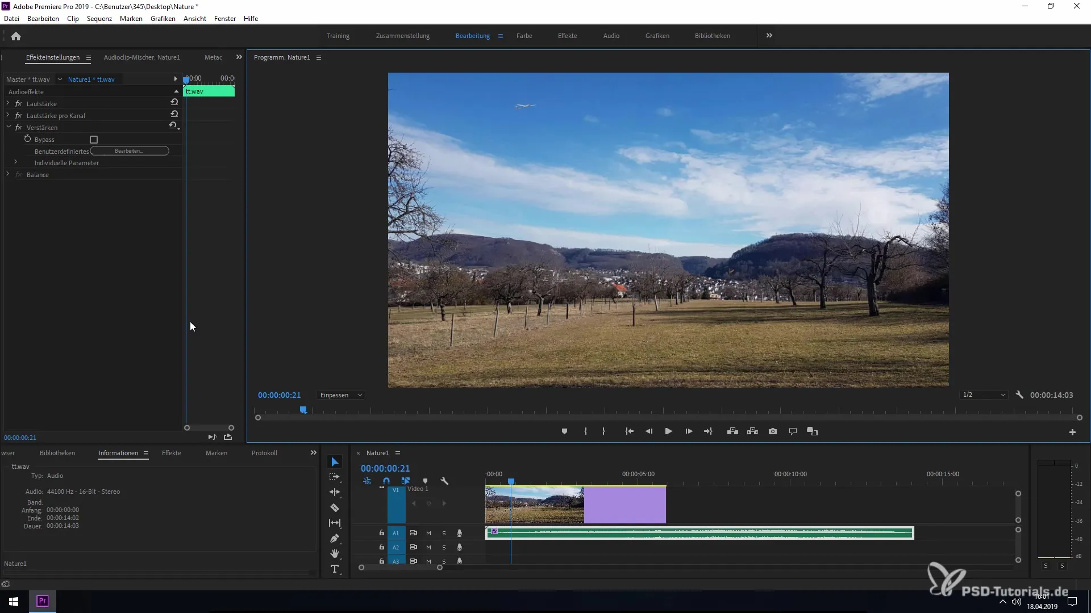
Task: Open timeline display settings wrench
Action: 444,481
